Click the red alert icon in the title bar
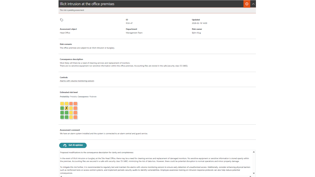Screen dimensions: 315x177 [x=247, y=4]
